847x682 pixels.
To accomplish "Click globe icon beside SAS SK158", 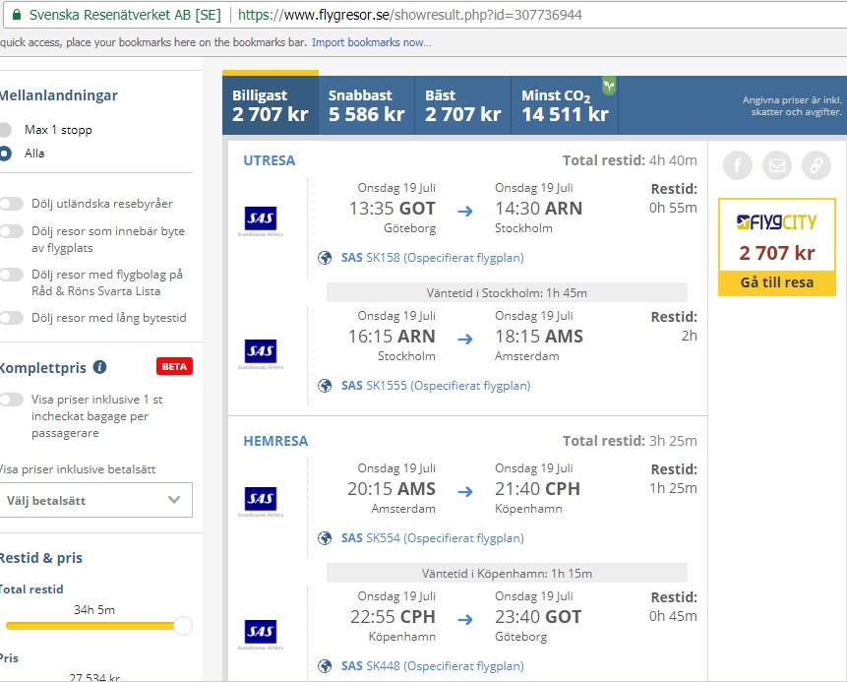I will click(x=326, y=258).
